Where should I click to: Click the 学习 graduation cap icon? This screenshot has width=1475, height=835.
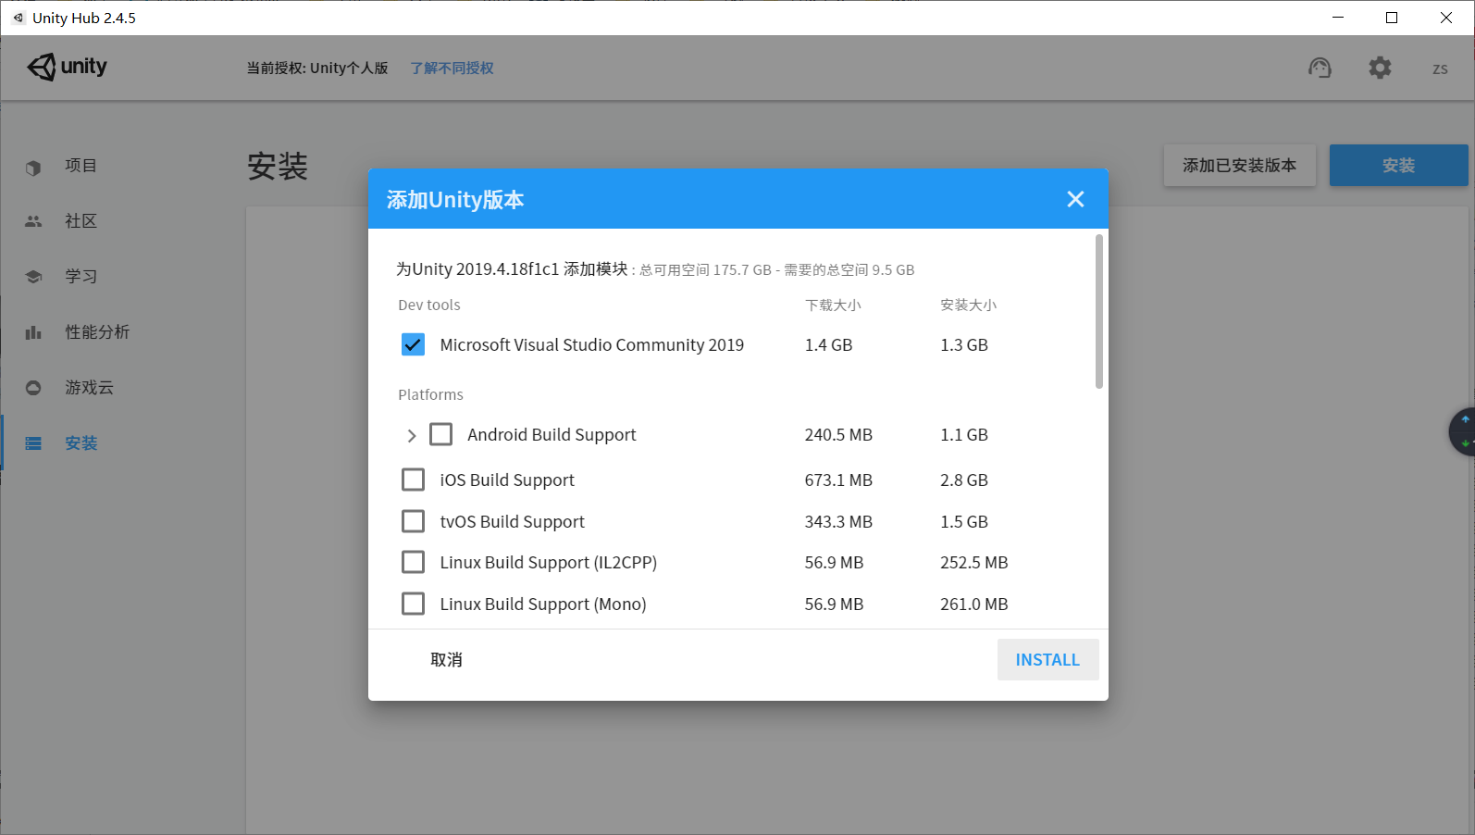(33, 277)
